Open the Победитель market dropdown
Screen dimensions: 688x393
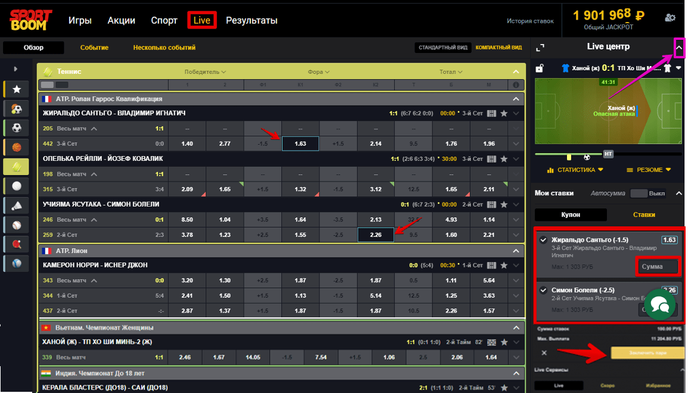[x=205, y=72]
